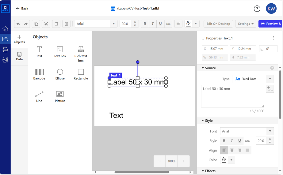Image resolution: width=283 pixels, height=175 pixels.
Task: Open the Type Fixed Data dropdown
Action: tap(253, 79)
